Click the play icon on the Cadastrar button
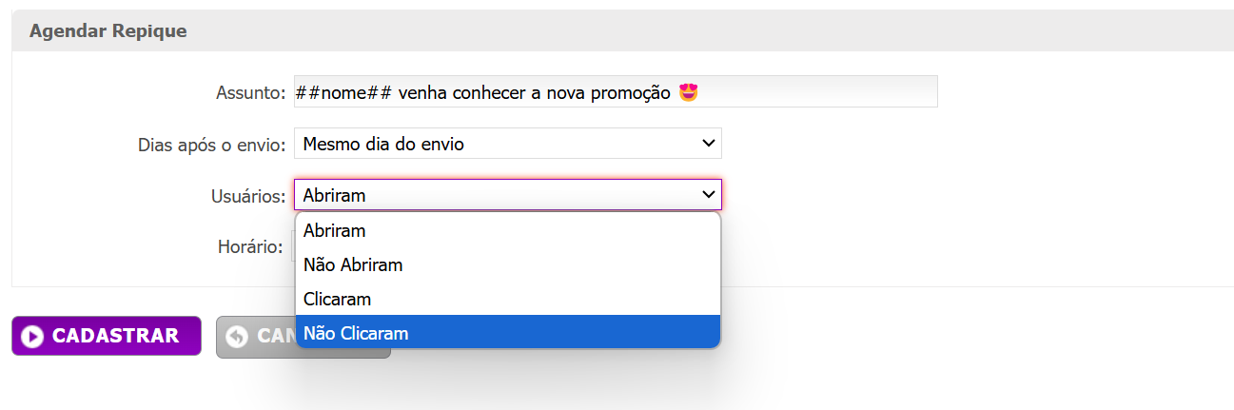 point(32,337)
